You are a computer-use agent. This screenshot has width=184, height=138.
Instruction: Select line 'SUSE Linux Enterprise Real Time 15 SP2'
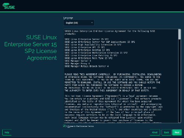[88, 58]
